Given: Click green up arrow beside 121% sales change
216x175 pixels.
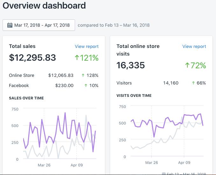Looking at the screenshot, I should pyautogui.click(x=77, y=58).
